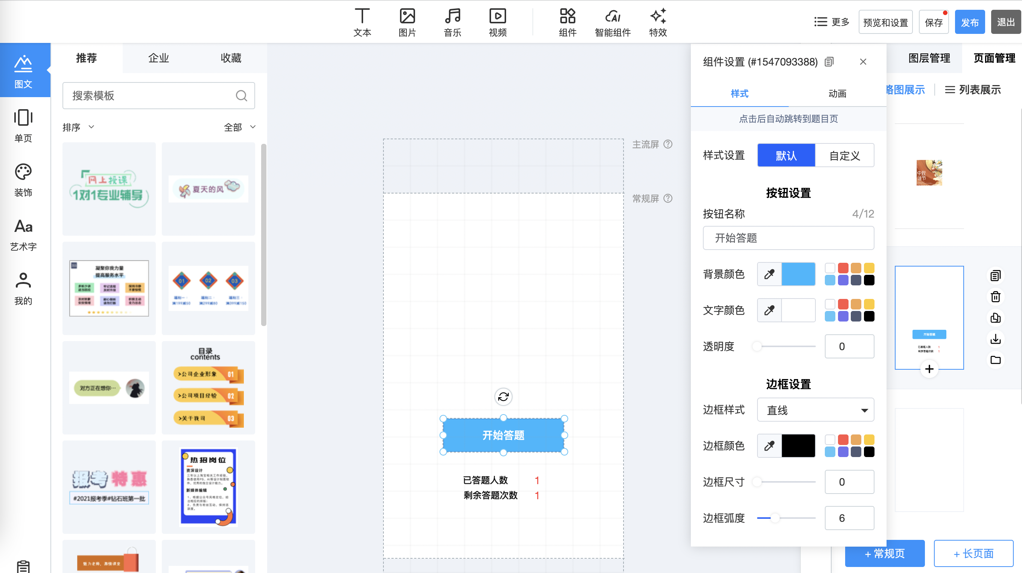This screenshot has height=573, width=1022.
Task: Click the 退出 exit button
Action: tap(1006, 22)
